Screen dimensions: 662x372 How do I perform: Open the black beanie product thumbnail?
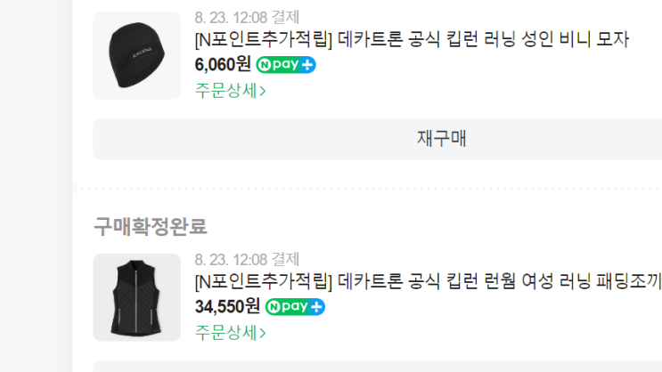(137, 55)
